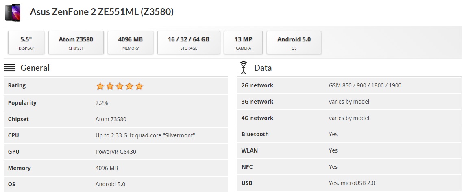
Task: Click the USB row microUSB 2.0 value
Action: (352, 183)
